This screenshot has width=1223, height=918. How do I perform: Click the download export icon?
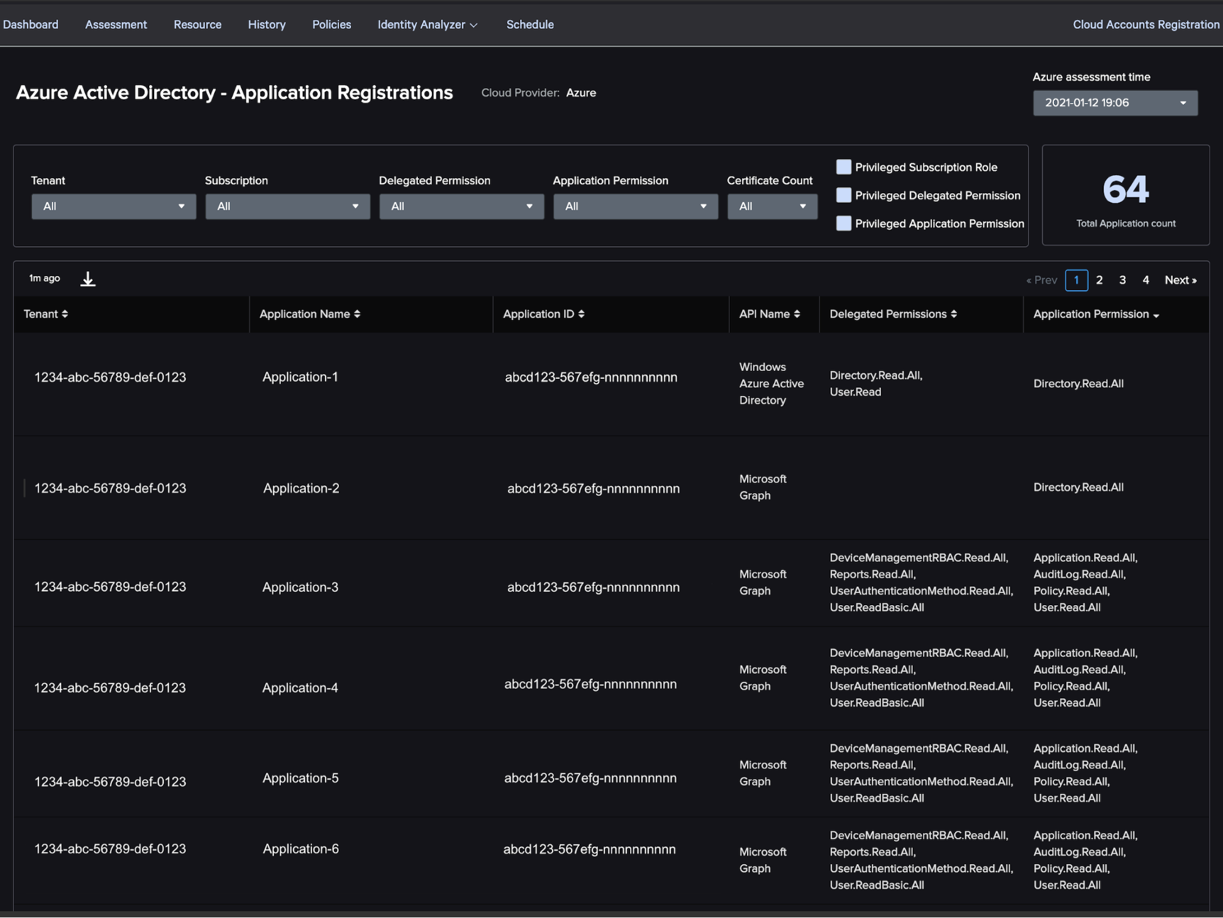[88, 279]
